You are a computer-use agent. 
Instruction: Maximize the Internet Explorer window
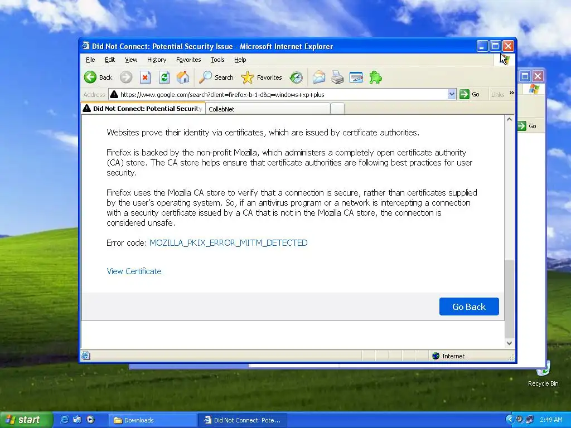point(495,46)
